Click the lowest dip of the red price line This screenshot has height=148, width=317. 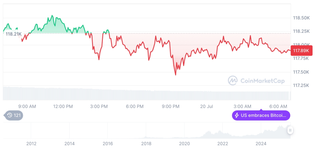pyautogui.click(x=175, y=75)
